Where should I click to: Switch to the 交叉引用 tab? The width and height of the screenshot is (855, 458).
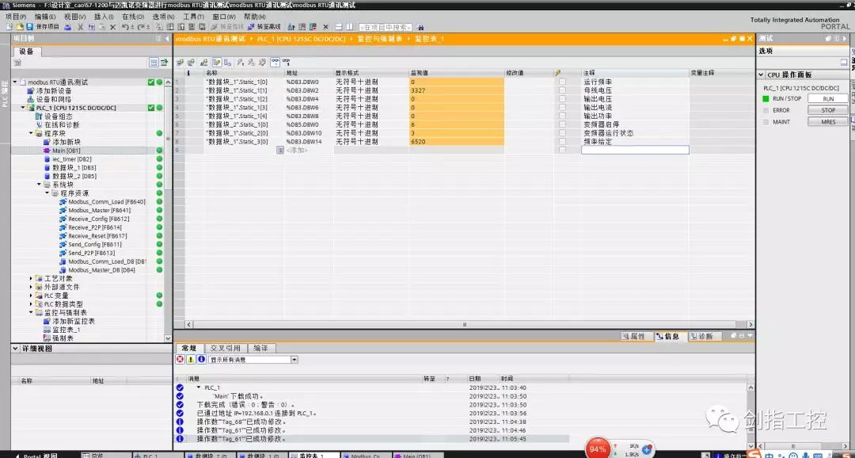click(225, 348)
